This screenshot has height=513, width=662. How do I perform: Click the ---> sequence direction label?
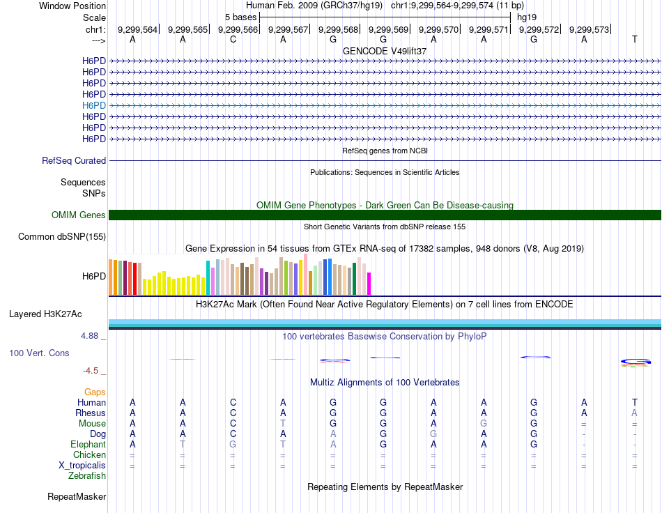99,40
